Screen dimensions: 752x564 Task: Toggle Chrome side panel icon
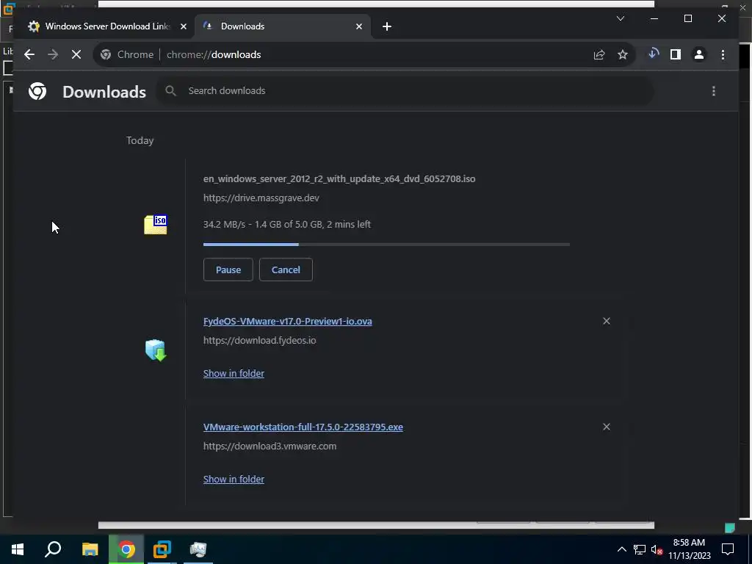(676, 54)
